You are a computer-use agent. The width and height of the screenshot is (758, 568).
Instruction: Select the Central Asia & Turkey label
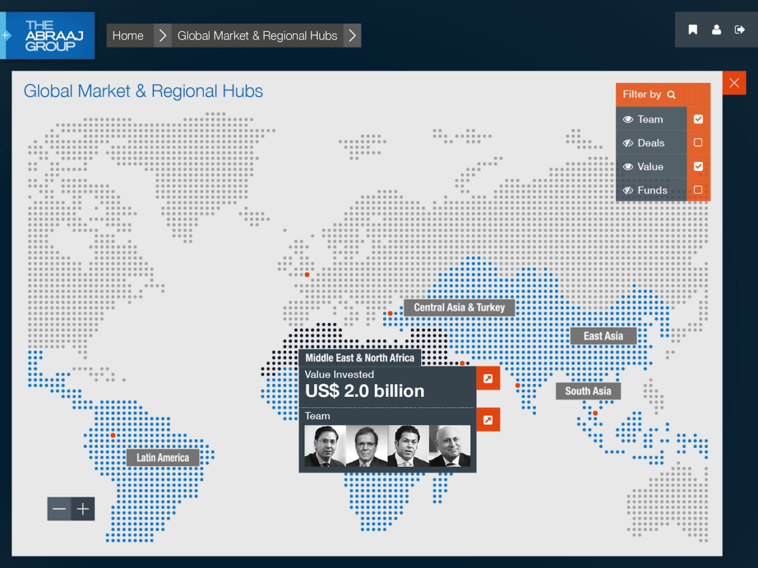coord(459,307)
